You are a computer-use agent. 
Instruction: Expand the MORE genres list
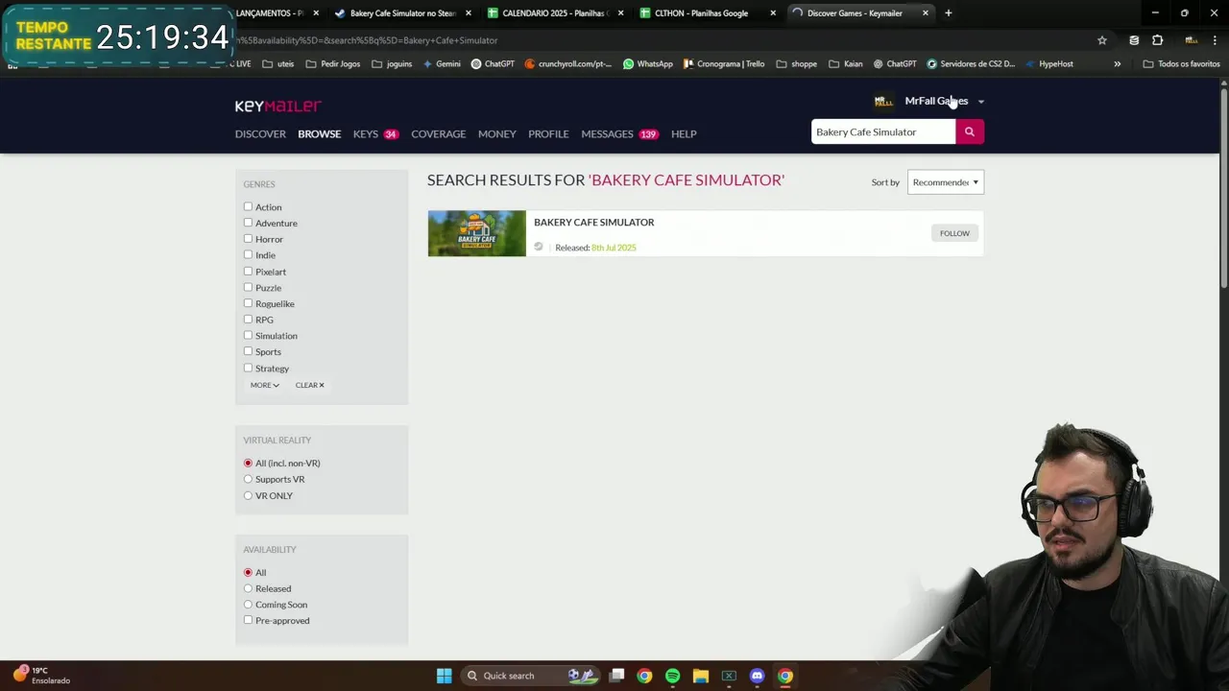click(x=264, y=385)
